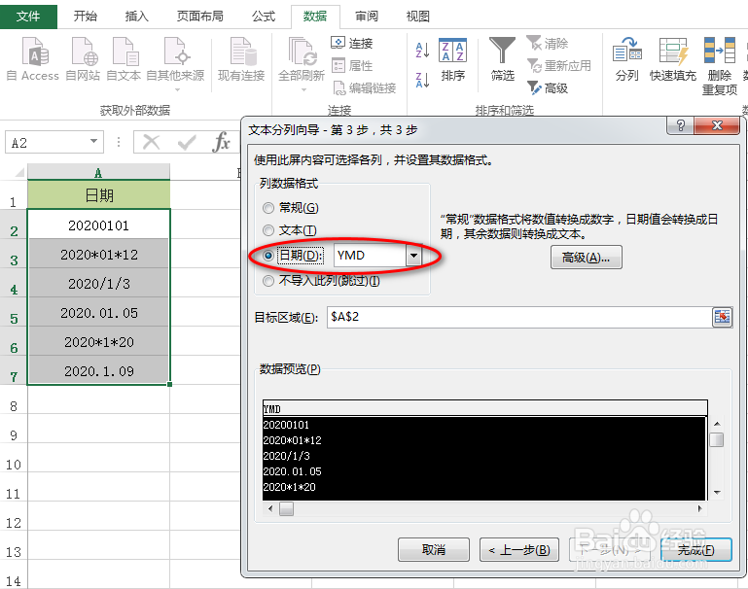Viewport: 748px width, 589px height.
Task: Toggle the Filter (筛选) funnel icon
Action: (502, 59)
